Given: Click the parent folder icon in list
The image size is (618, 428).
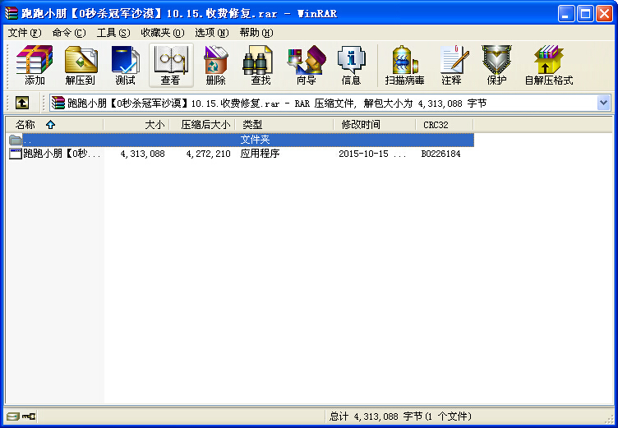Looking at the screenshot, I should click(x=16, y=140).
